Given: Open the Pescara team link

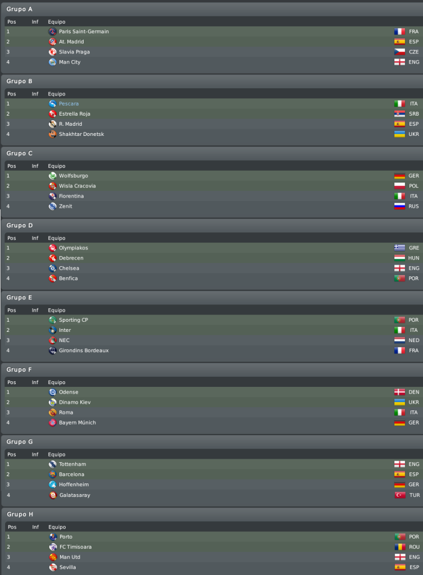Looking at the screenshot, I should [x=69, y=104].
